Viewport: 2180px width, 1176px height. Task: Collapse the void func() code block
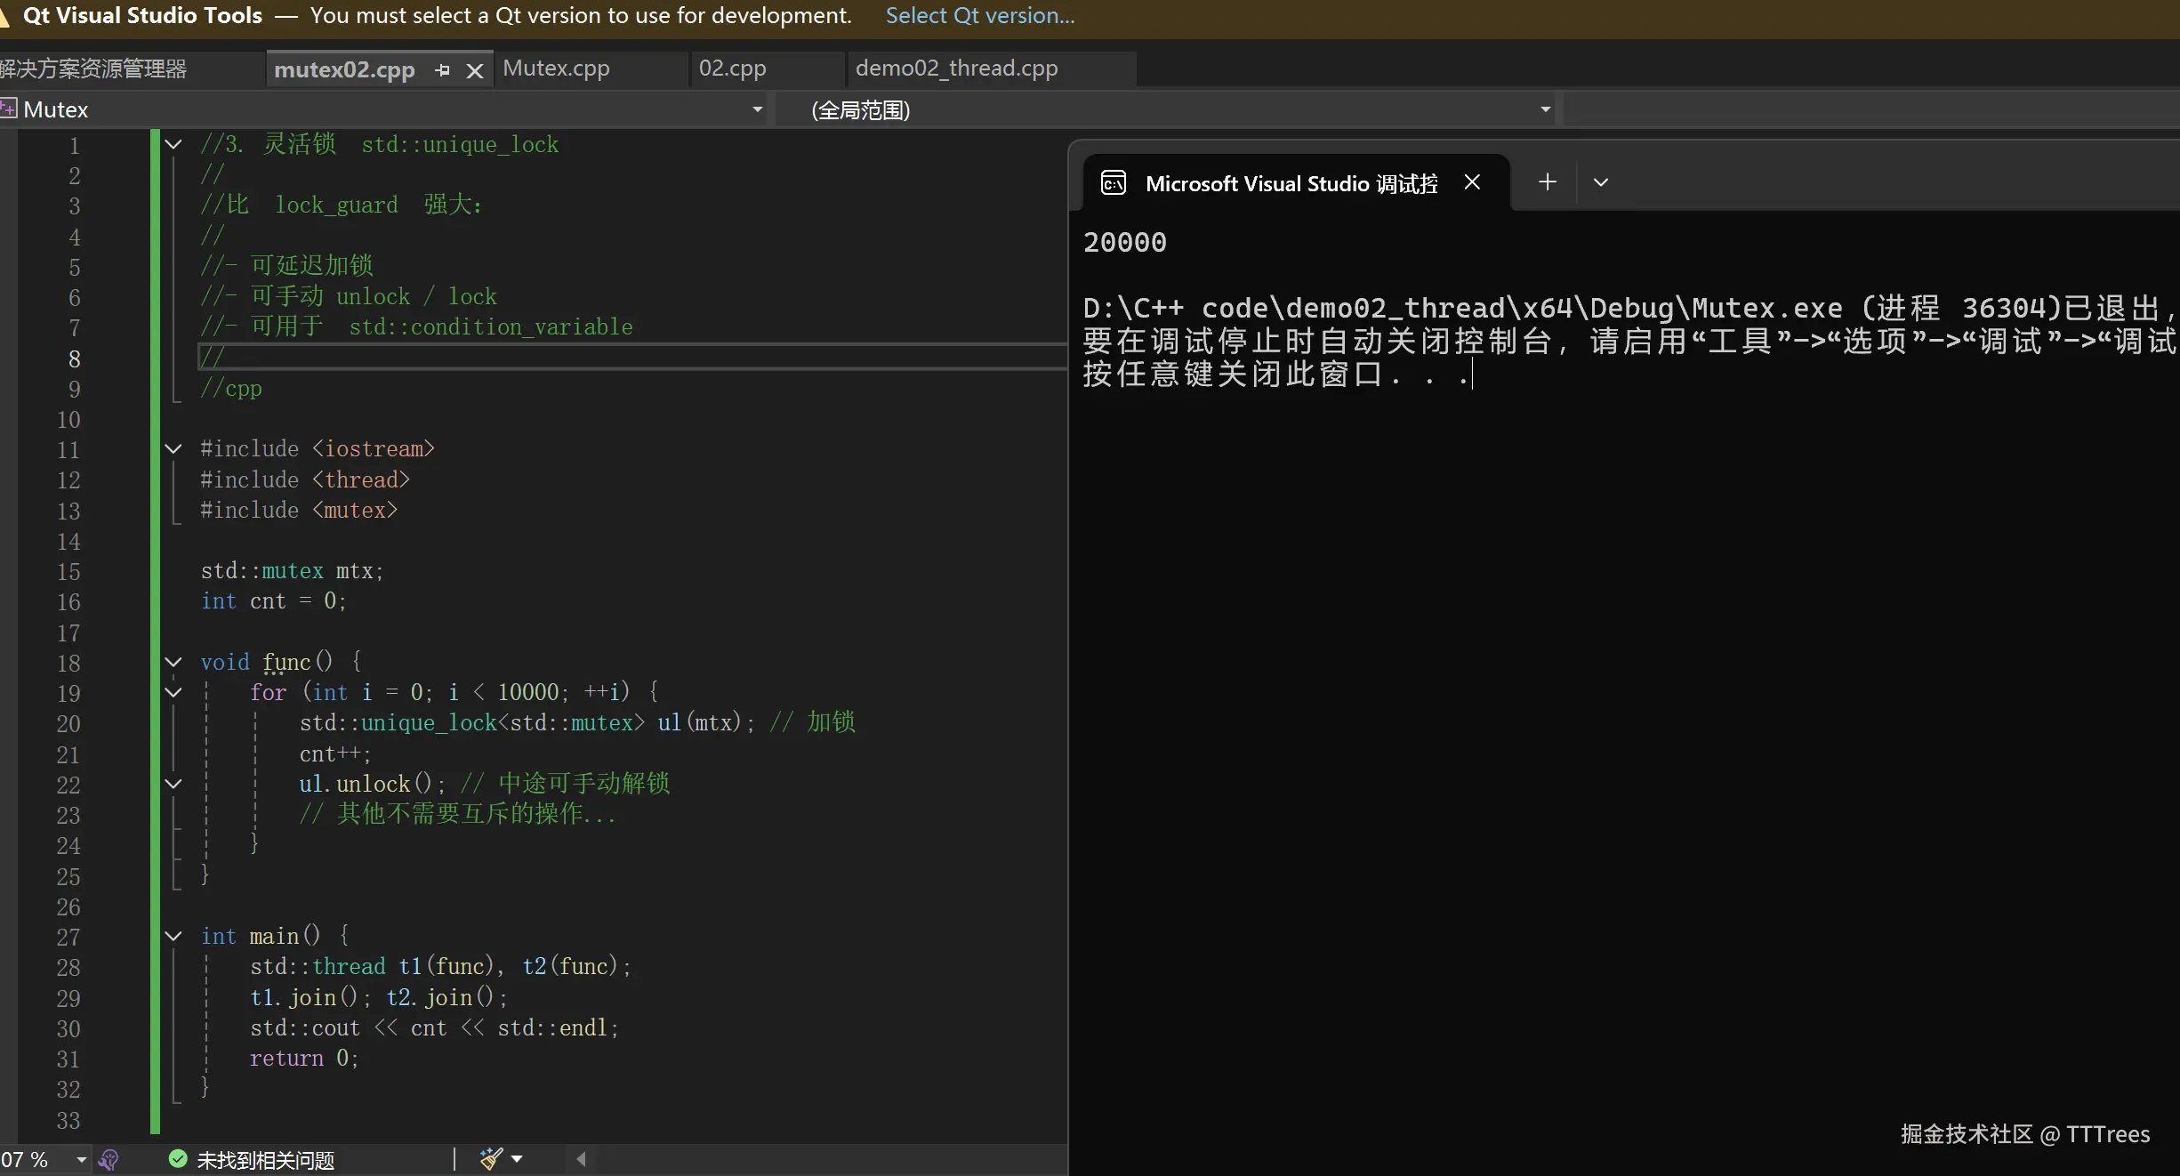[174, 662]
